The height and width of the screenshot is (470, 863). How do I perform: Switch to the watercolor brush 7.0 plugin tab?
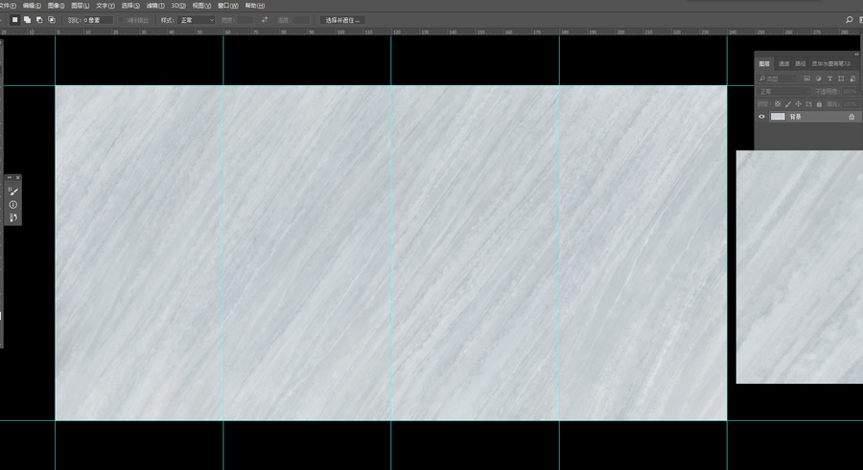(x=831, y=64)
